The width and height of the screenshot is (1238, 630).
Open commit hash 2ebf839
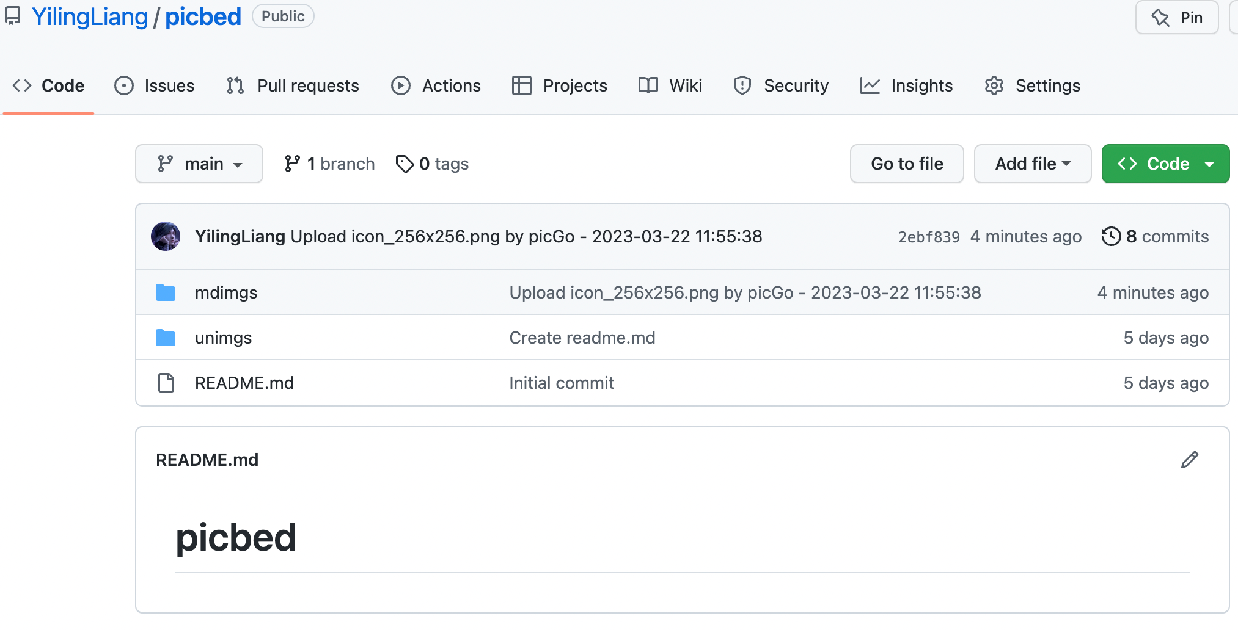click(x=929, y=237)
